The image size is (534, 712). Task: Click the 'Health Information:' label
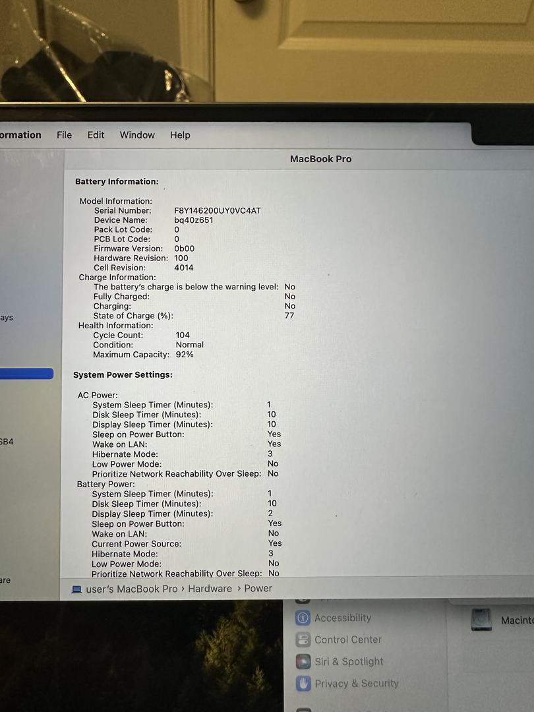click(116, 326)
